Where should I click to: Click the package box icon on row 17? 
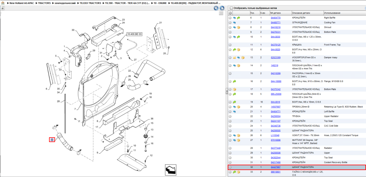[234, 89]
